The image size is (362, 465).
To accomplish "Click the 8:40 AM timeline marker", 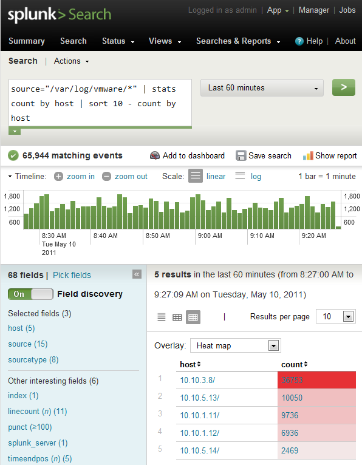I will [x=105, y=236].
